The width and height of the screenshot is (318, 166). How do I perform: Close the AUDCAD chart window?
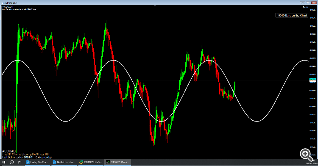[x=314, y=3]
